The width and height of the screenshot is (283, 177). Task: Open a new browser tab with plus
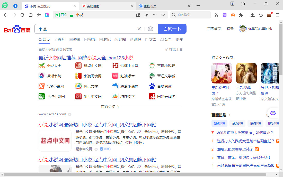pyautogui.click(x=198, y=6)
